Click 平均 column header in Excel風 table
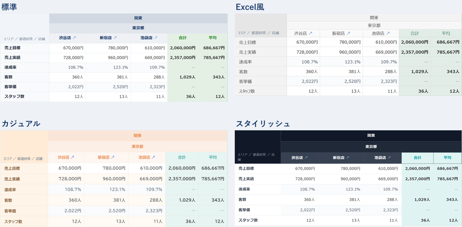Screen dimensions: 462x227 click(x=446, y=33)
